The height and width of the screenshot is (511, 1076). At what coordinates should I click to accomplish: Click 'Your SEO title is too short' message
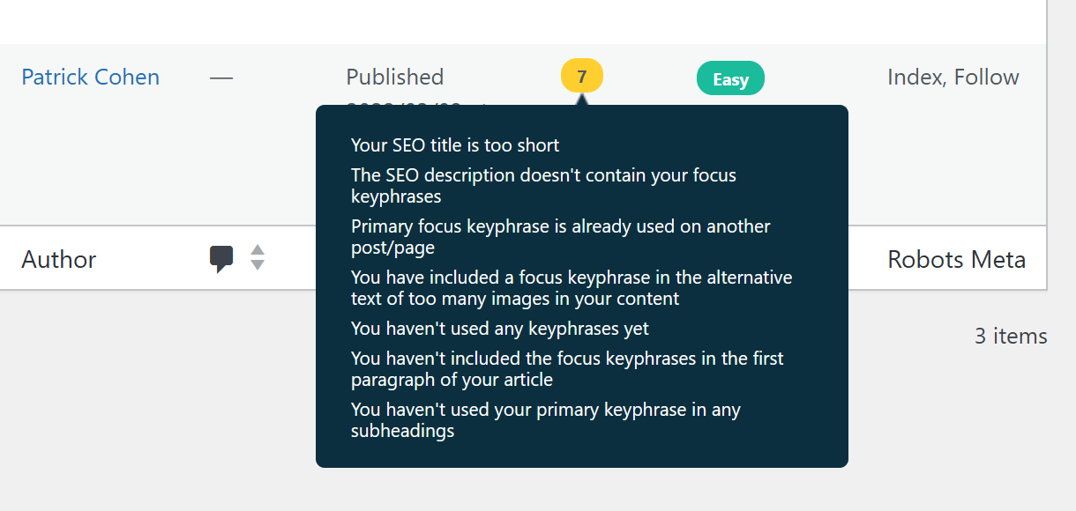pos(455,145)
